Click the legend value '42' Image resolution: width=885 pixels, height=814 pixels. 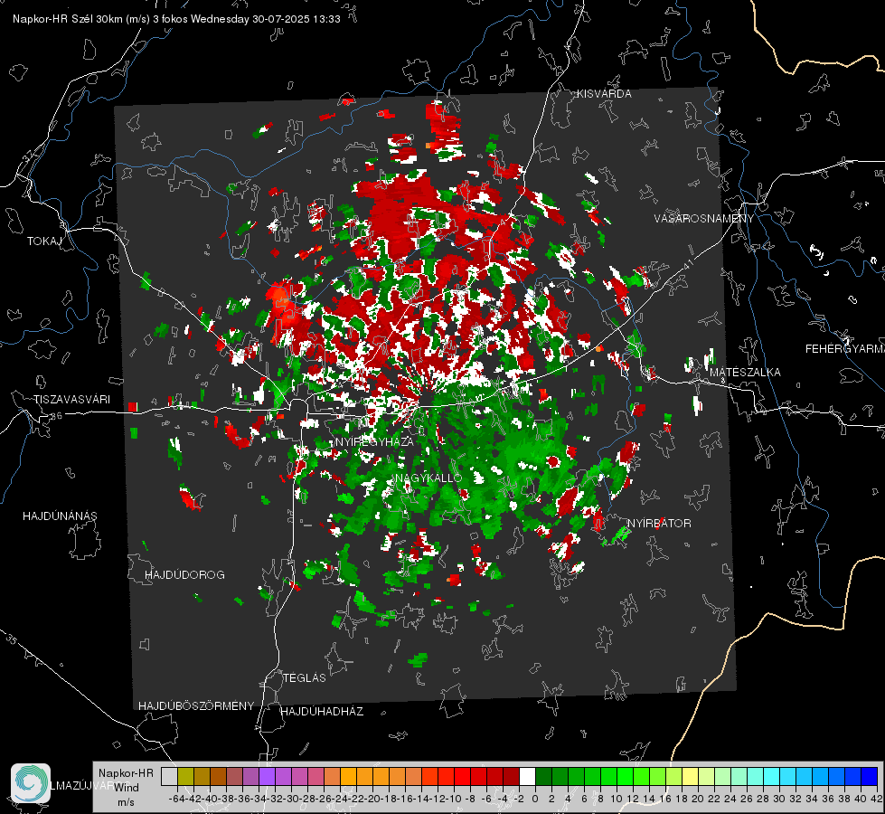[x=877, y=799]
